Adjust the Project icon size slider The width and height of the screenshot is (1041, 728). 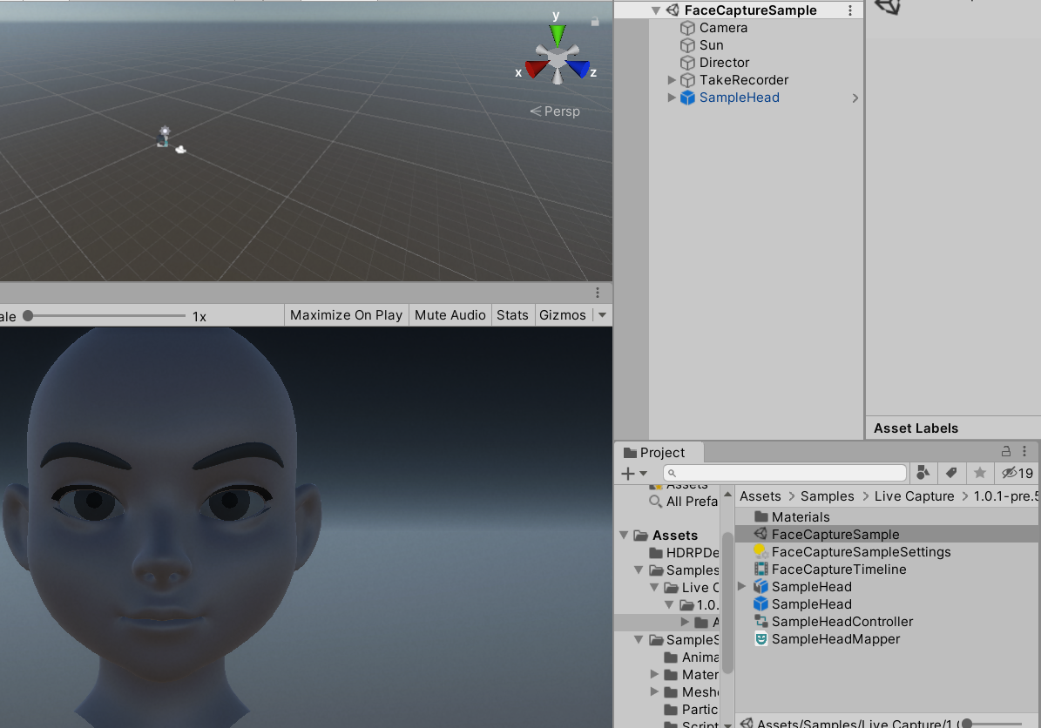click(994, 724)
